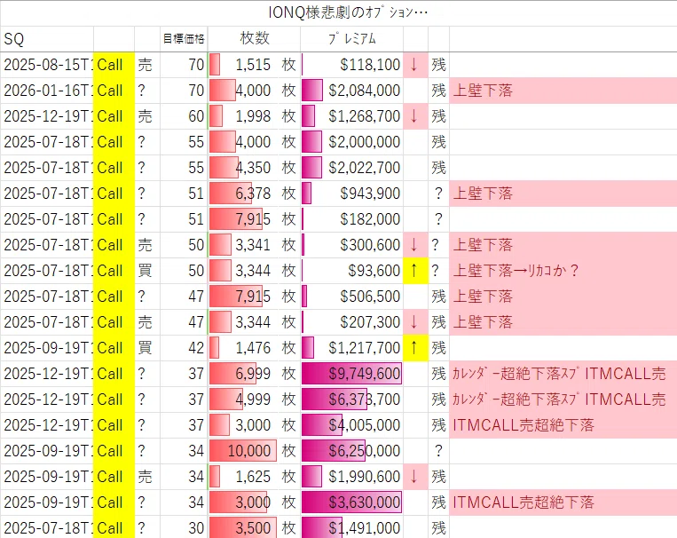This screenshot has height=538, width=677.
Task: Click the yellow up arrow in $93,600 row
Action: pyautogui.click(x=415, y=271)
